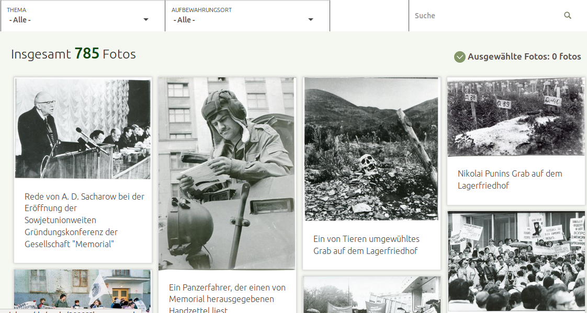The image size is (587, 313).
Task: Open the photo with banners below grave card
Action: click(x=372, y=295)
